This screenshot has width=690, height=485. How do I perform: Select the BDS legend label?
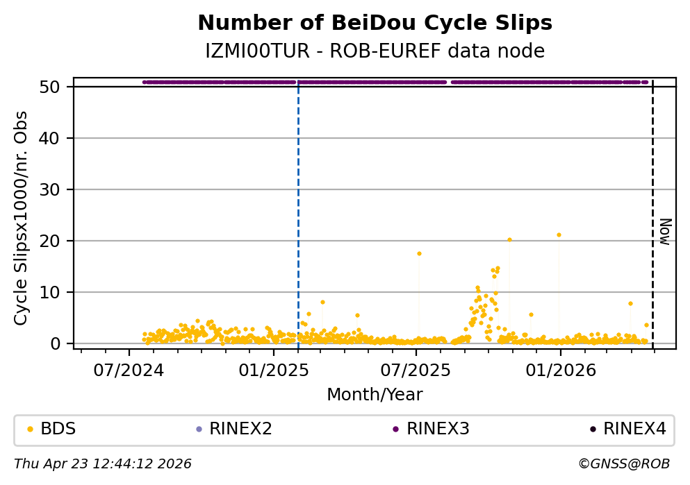pos(58,429)
